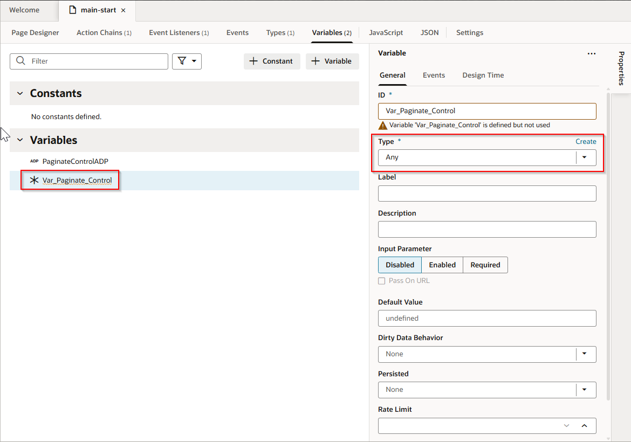This screenshot has height=442, width=631.
Task: Select PaginateControlADP variable in list
Action: tap(75, 161)
